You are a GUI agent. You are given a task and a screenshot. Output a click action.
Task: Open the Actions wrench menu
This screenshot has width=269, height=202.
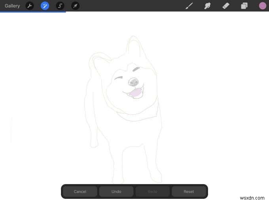coord(30,6)
